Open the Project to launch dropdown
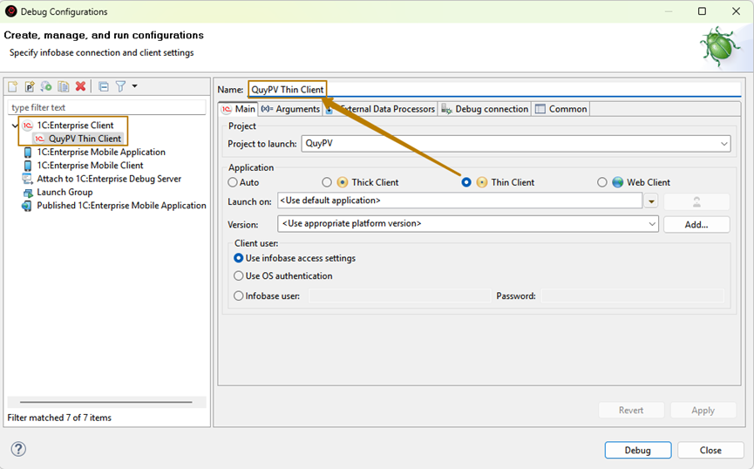The width and height of the screenshot is (754, 469). pyautogui.click(x=724, y=144)
